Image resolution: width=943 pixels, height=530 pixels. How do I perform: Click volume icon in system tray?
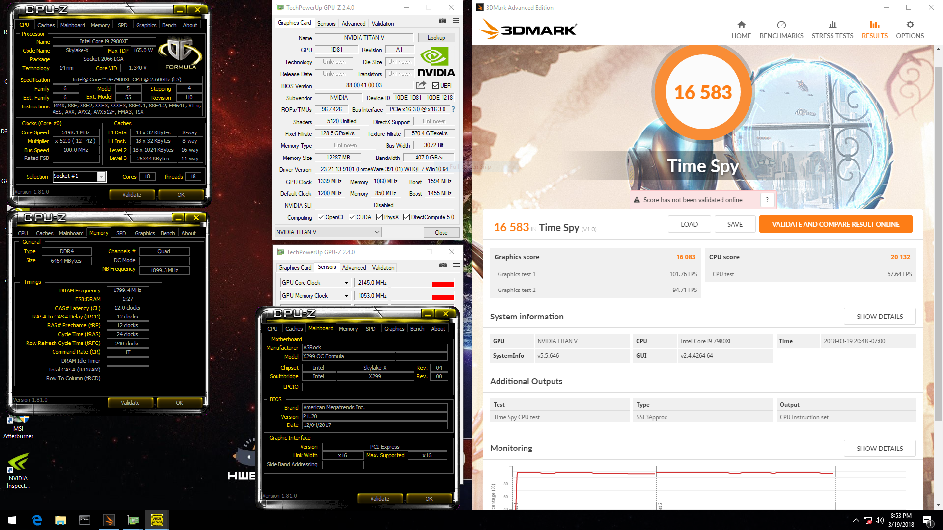pyautogui.click(x=880, y=520)
